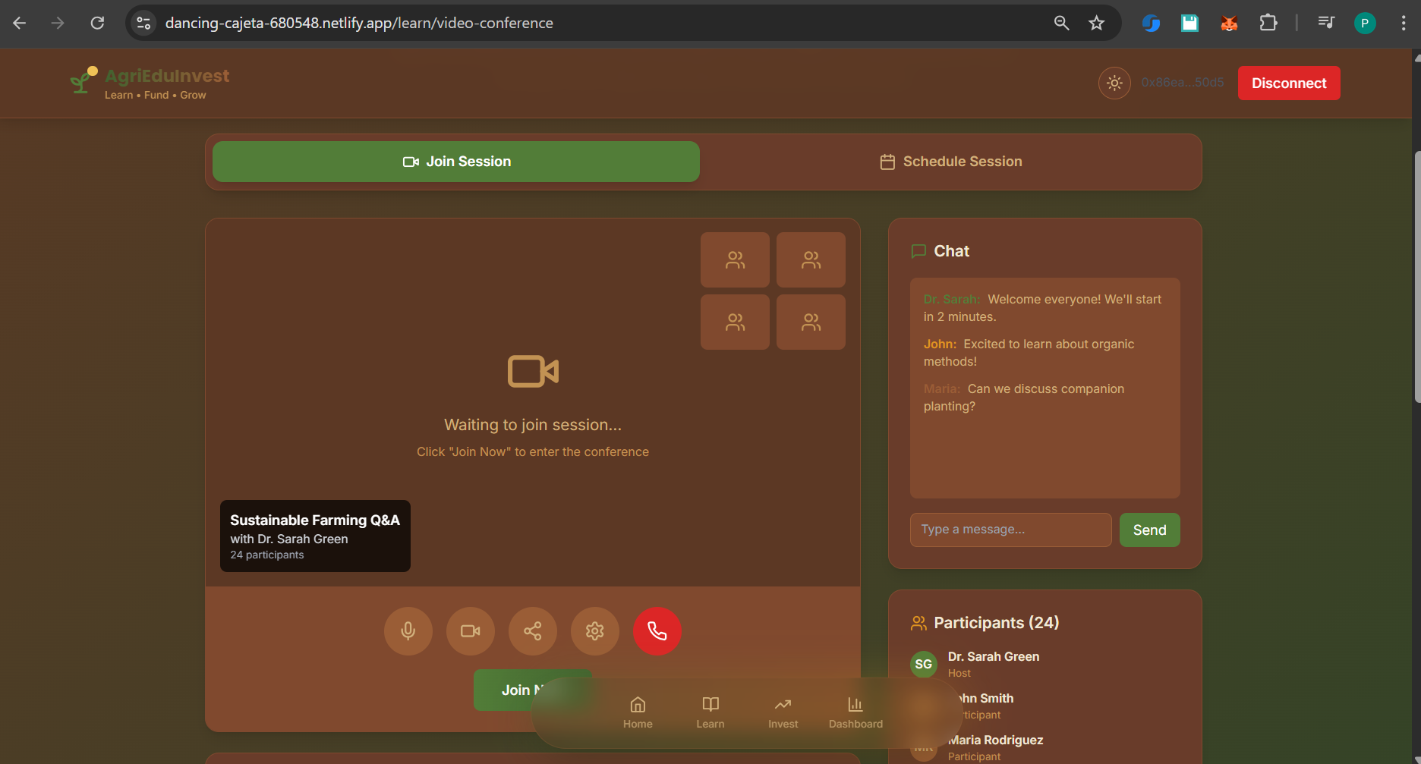Click SG avatar of host
Viewport: 1421px width, 764px height.
[x=924, y=664]
